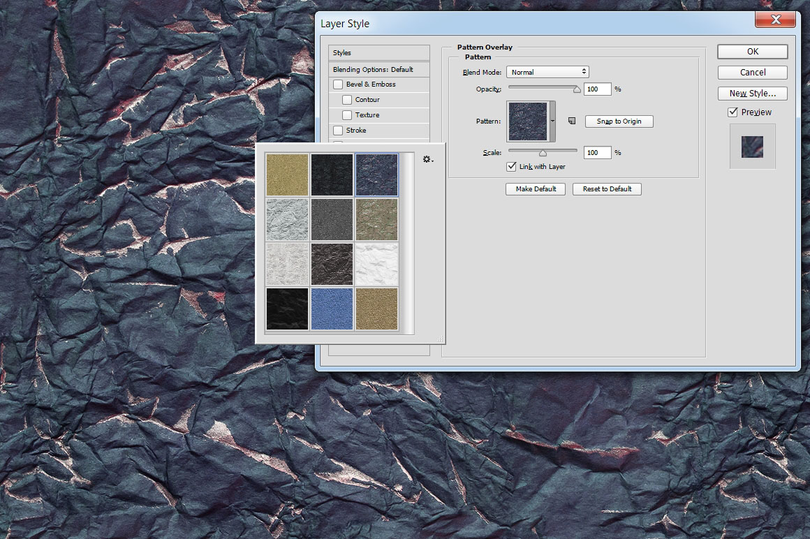Click the Snap to Origin button
Screen dimensions: 810x539
619,121
